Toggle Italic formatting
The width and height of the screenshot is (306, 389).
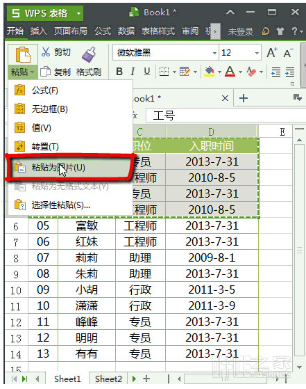point(133,72)
